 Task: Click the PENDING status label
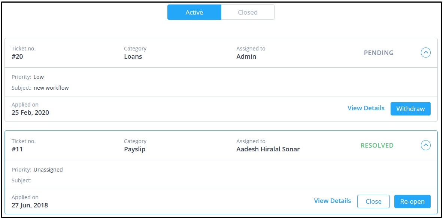[378, 53]
